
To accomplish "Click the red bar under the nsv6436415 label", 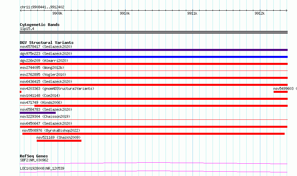I will (x=154, y=85).
